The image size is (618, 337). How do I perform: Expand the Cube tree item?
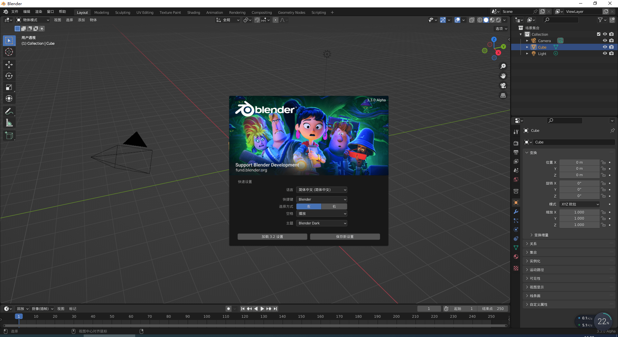click(x=527, y=47)
